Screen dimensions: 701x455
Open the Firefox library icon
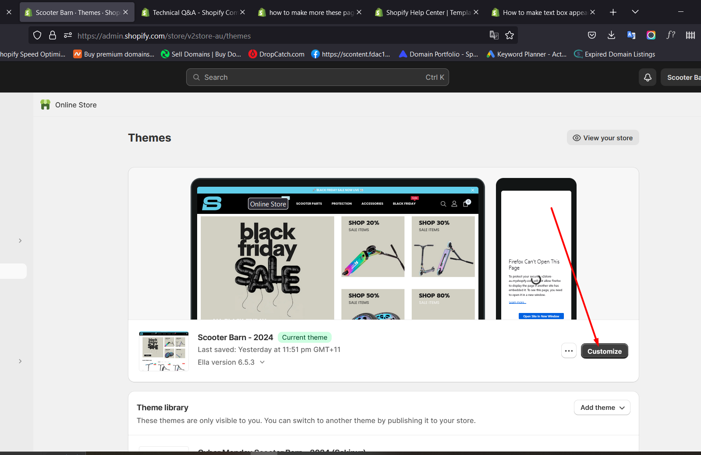690,36
